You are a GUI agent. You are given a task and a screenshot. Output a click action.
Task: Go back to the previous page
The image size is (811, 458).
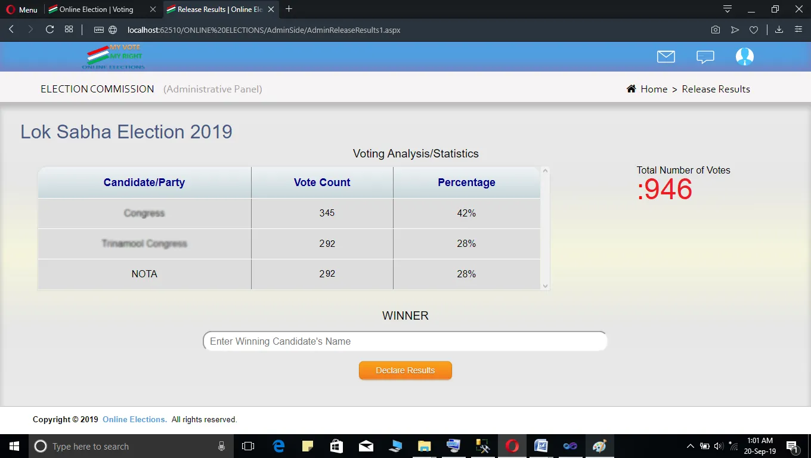11,29
